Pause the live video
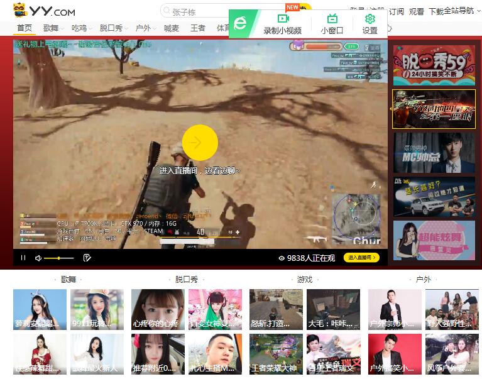Image resolution: width=482 pixels, height=379 pixels. [23, 258]
